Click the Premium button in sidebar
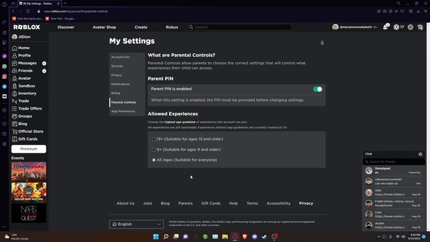This screenshot has height=242, width=430. pos(29,149)
